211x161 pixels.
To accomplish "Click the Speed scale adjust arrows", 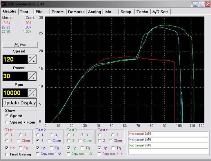I will pyautogui.click(x=32, y=59).
